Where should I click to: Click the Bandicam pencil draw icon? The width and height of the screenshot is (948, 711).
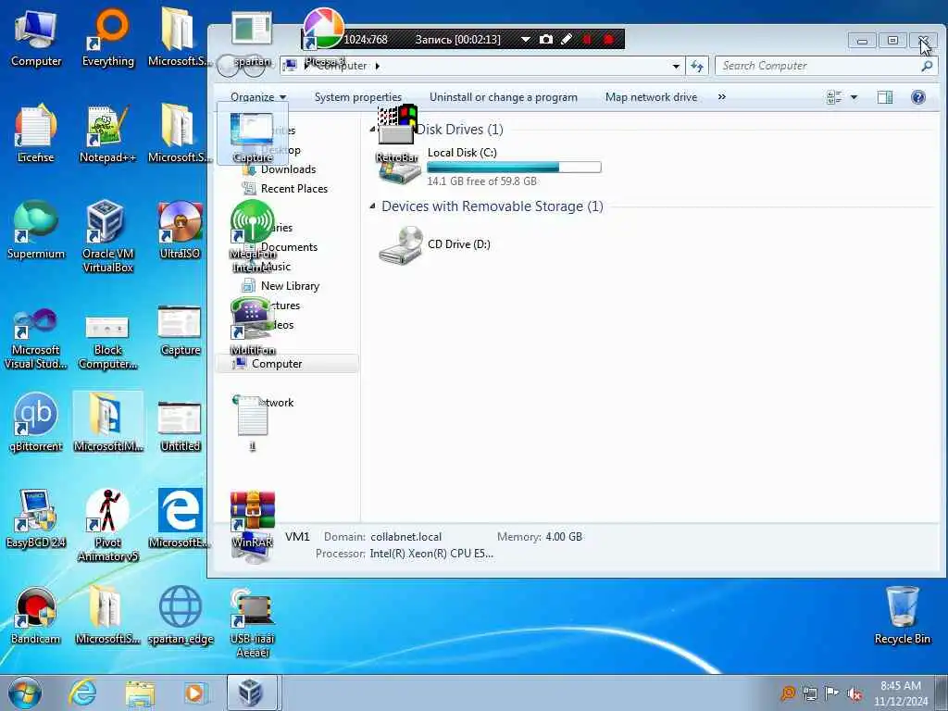567,39
